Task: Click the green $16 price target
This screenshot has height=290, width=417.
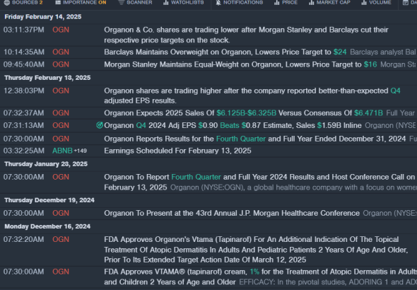Action: pyautogui.click(x=370, y=64)
